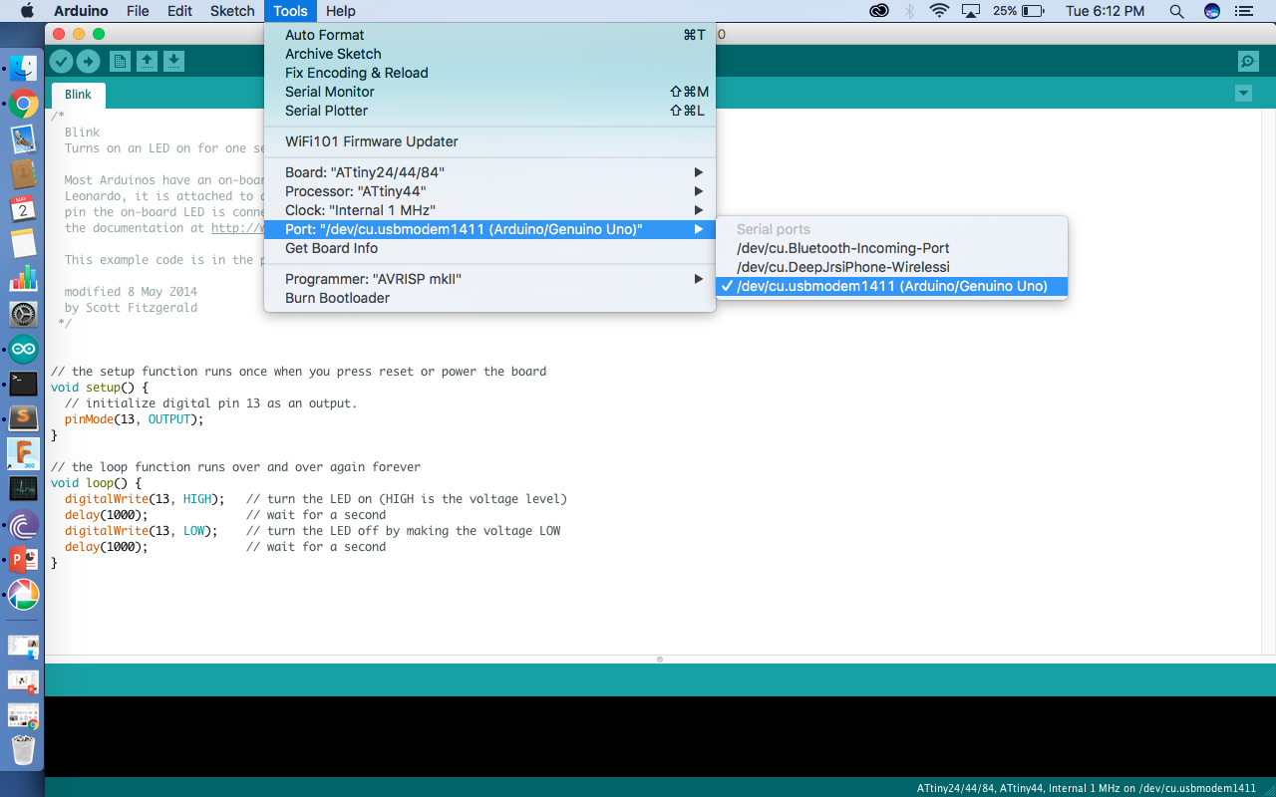The width and height of the screenshot is (1276, 797).
Task: Open Serial Plotter from Tools menu
Action: (x=489, y=111)
